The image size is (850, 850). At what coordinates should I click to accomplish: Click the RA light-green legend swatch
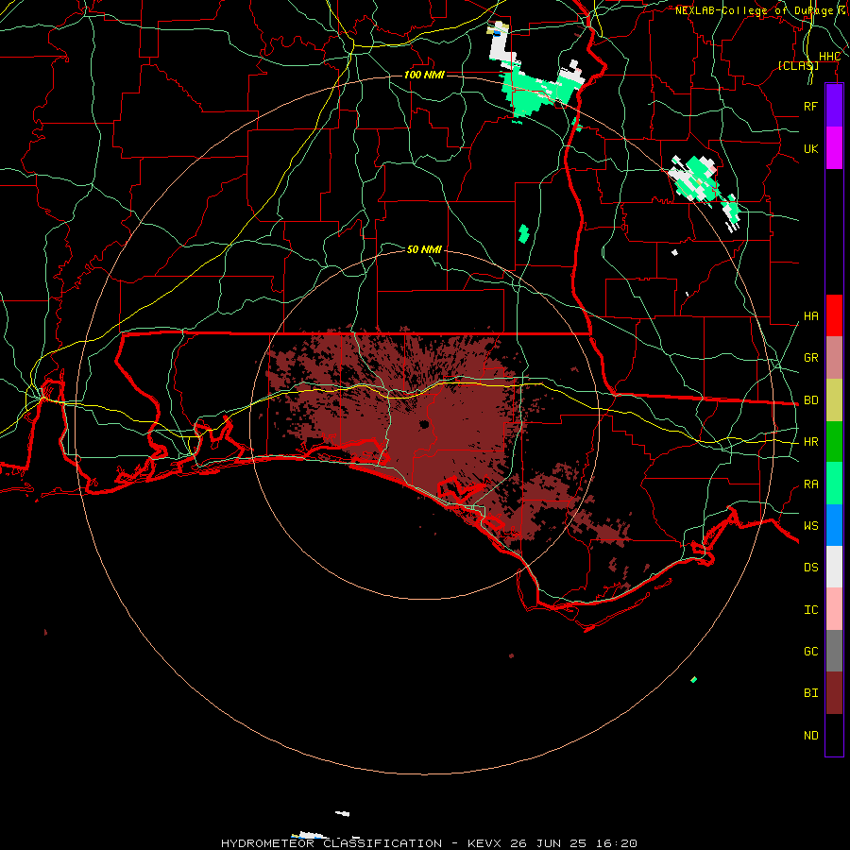[834, 484]
